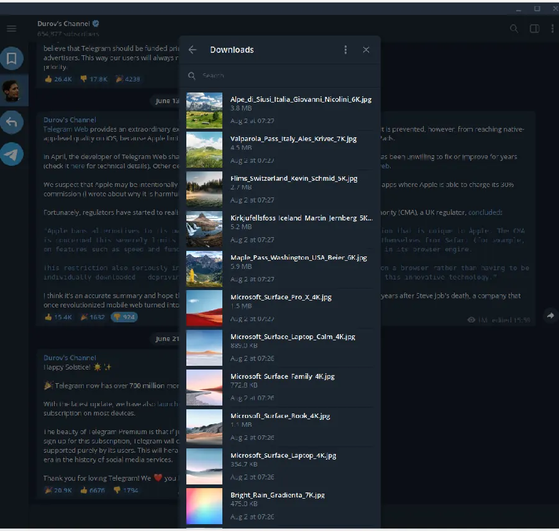Select file name Microsoft_Surface_Laptop_4K.jpg
Image resolution: width=559 pixels, height=531 pixels.
tap(283, 455)
